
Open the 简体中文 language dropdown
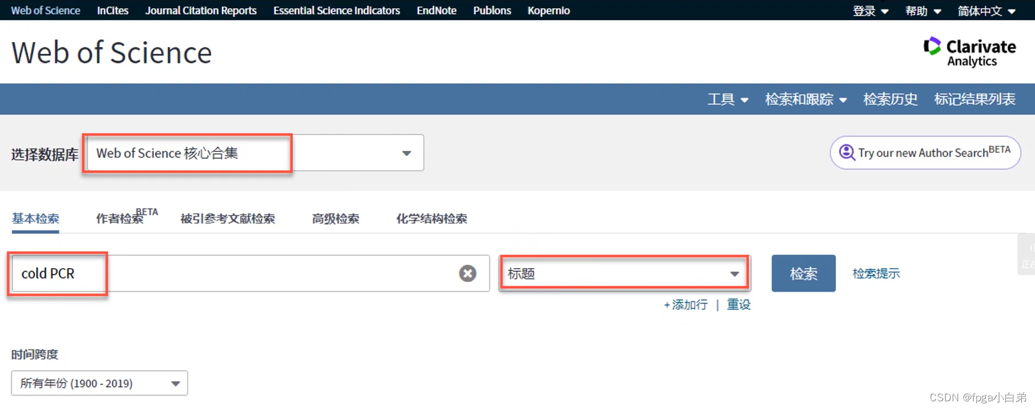point(986,11)
